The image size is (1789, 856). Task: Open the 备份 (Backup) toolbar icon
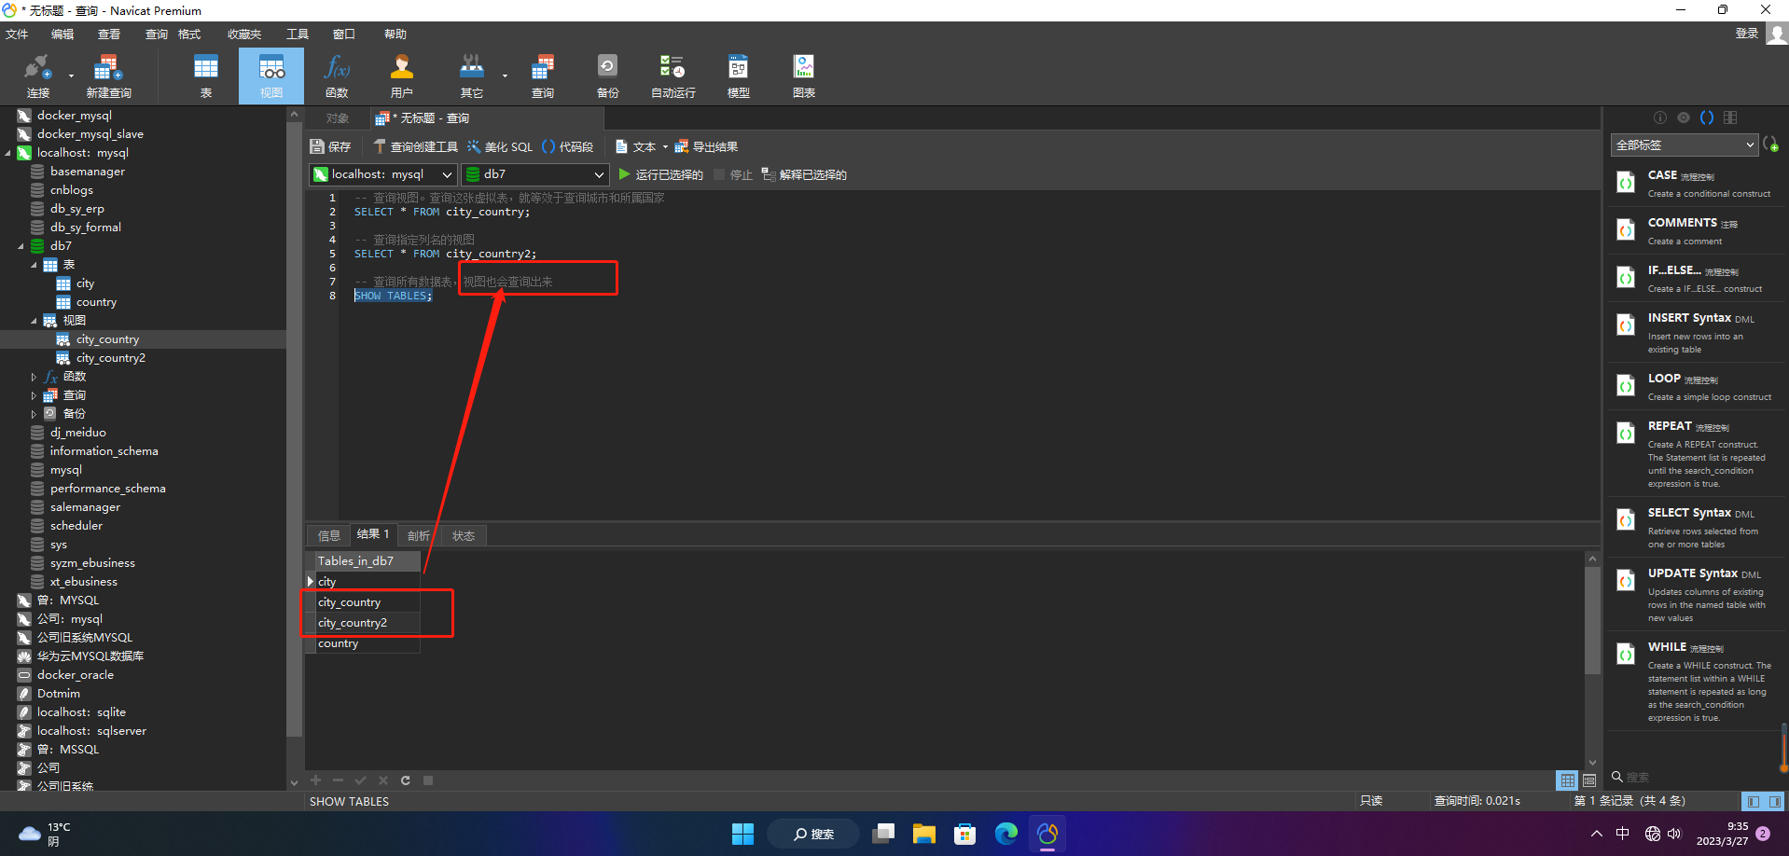click(x=607, y=76)
